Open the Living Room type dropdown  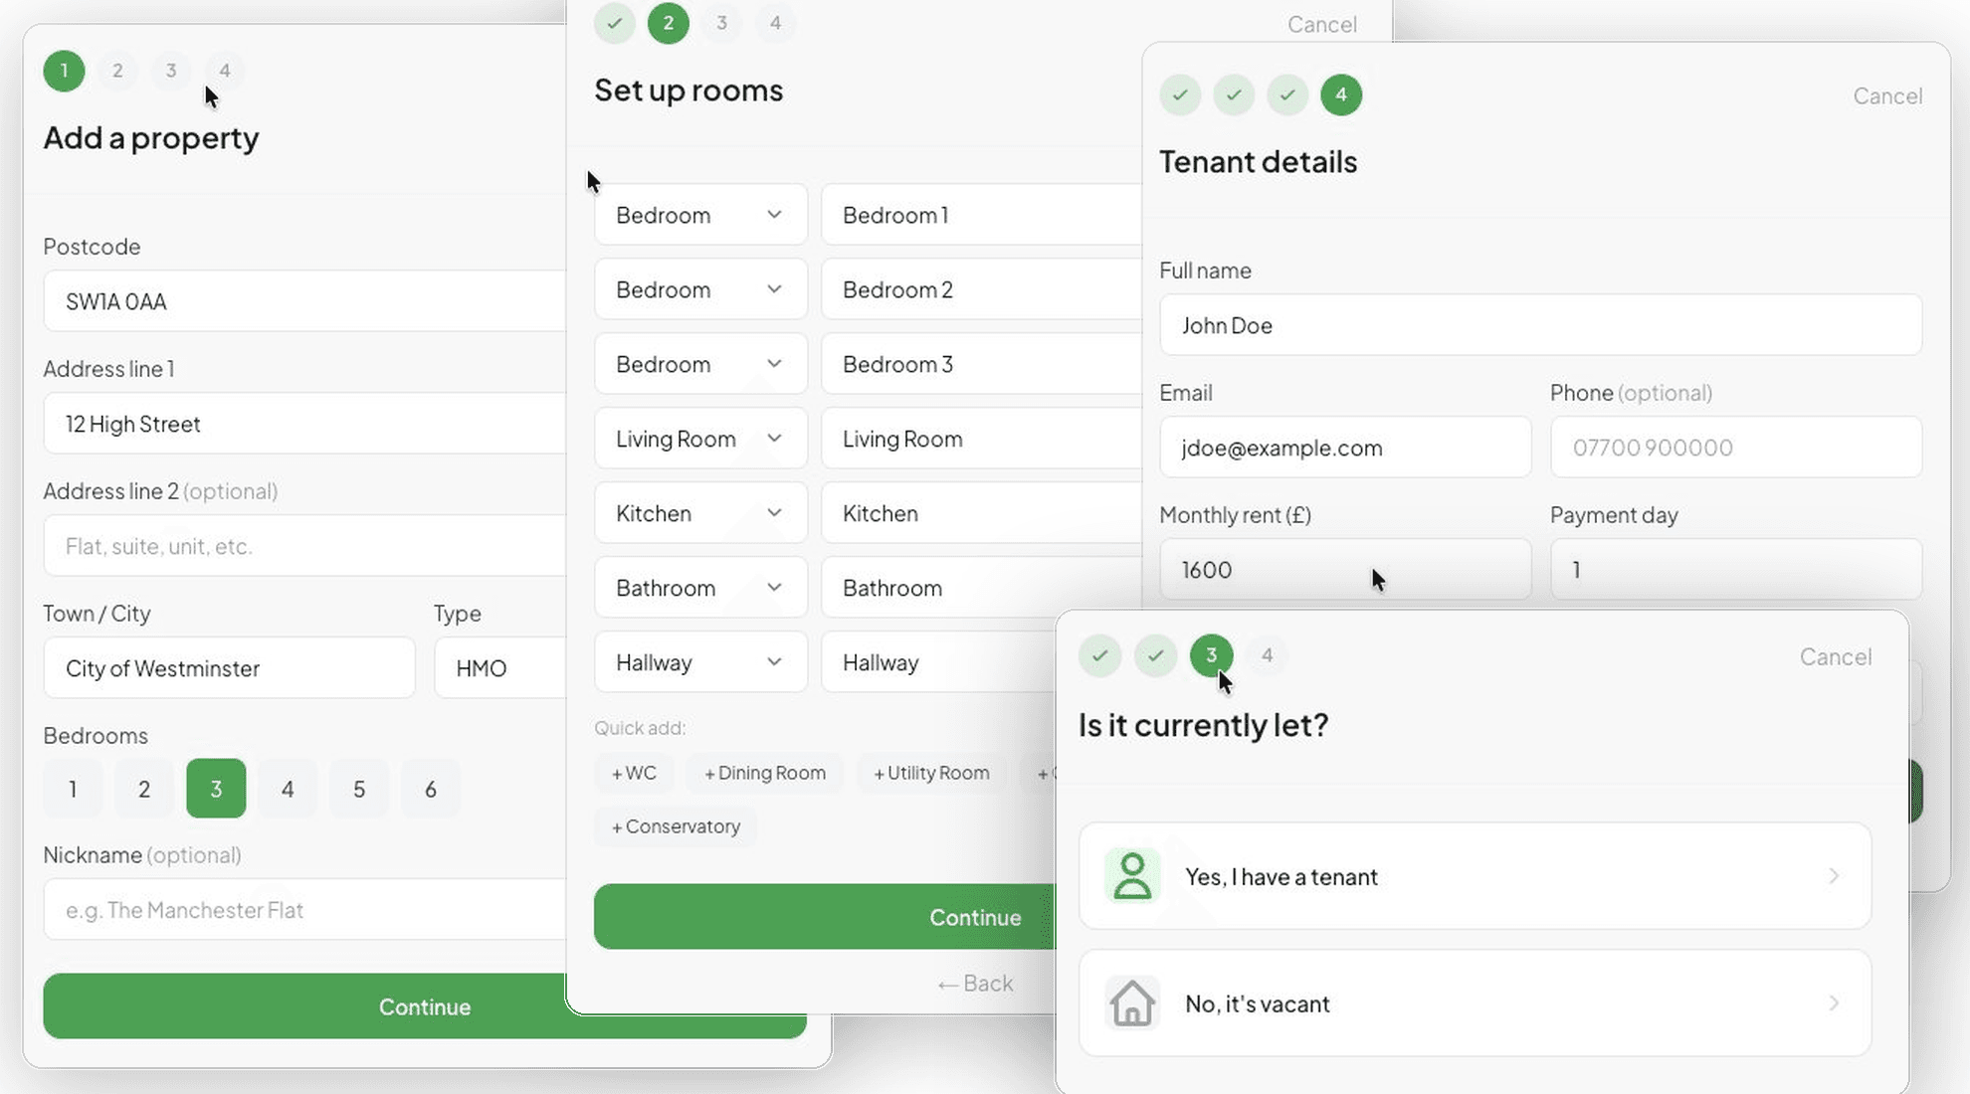(700, 439)
